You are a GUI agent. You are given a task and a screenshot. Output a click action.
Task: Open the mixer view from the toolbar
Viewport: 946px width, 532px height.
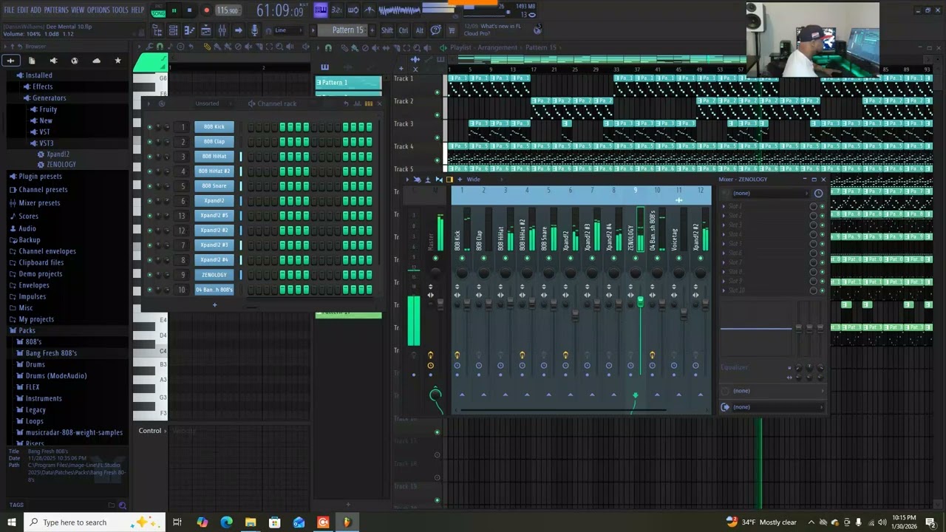222,30
